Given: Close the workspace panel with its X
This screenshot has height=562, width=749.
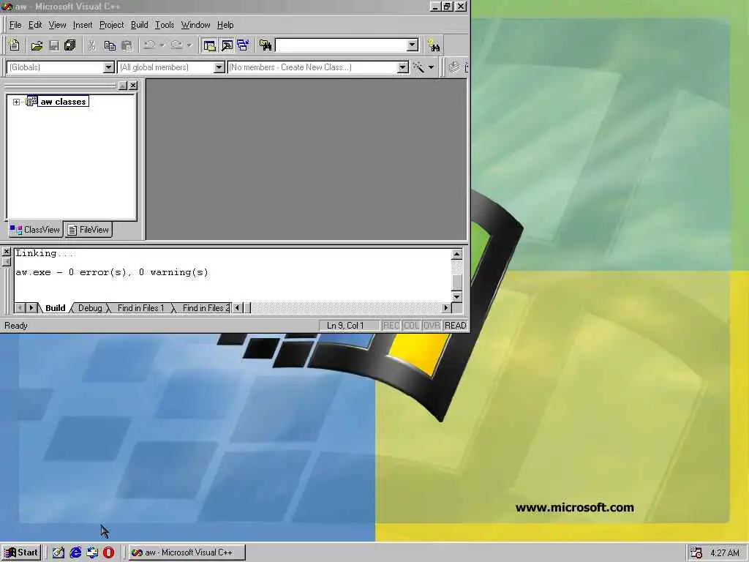Looking at the screenshot, I should (133, 86).
